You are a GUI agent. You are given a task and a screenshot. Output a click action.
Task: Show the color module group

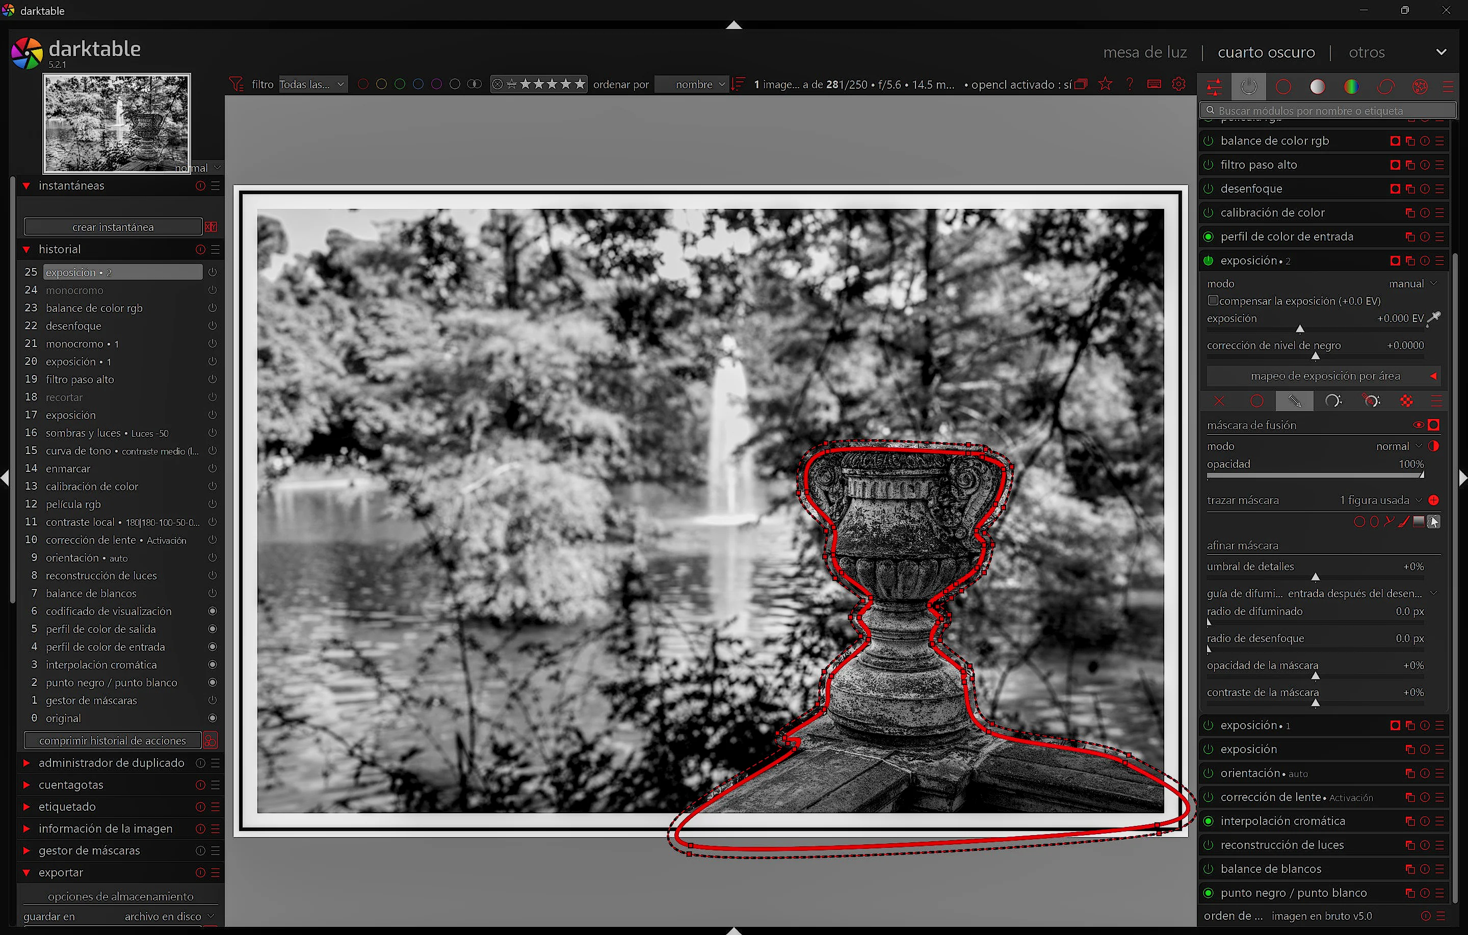click(x=1351, y=87)
